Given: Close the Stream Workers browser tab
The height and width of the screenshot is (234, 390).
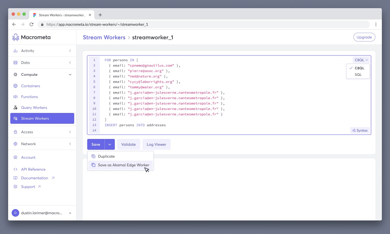Looking at the screenshot, I should (90, 15).
